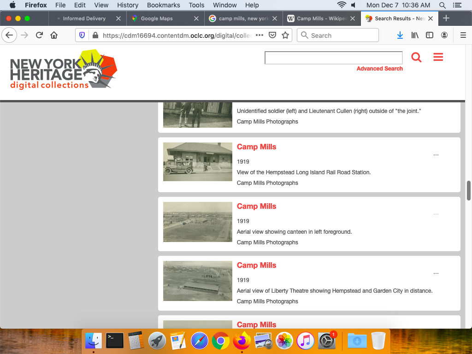Viewport: 472px width, 354px height.
Task: Toggle the Firefox sidebar view icon
Action: (x=430, y=35)
